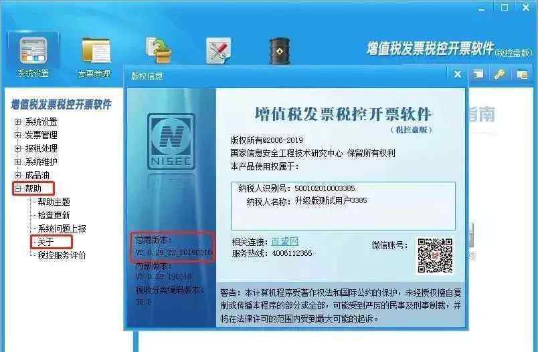Minimize the main application window
Screen dimensions: 538x352
(482, 8)
